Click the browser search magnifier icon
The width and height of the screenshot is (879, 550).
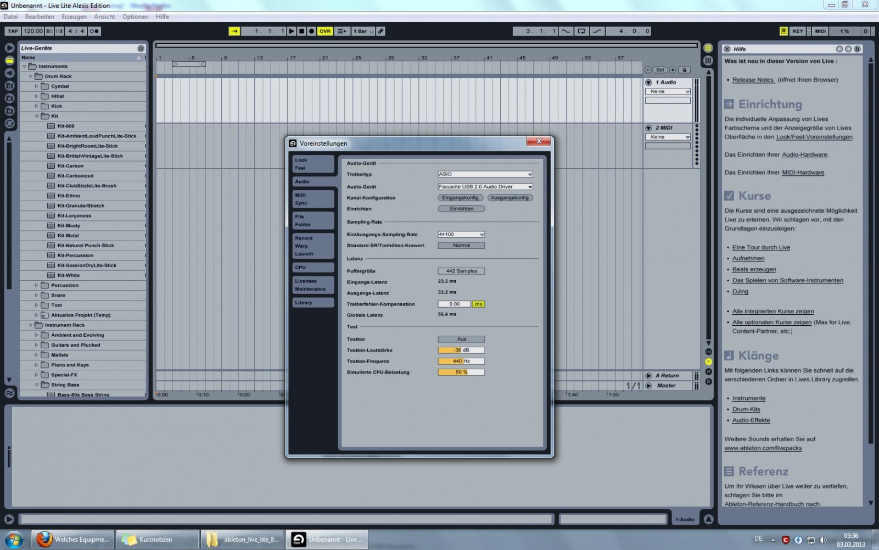(x=141, y=48)
